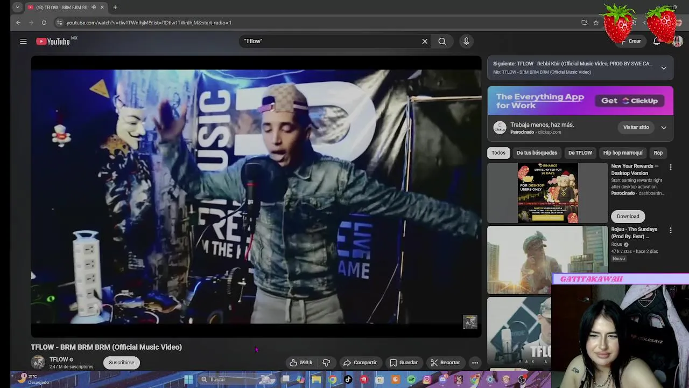This screenshot has height=388, width=689.
Task: Open a new browser tab
Action: coord(115,8)
